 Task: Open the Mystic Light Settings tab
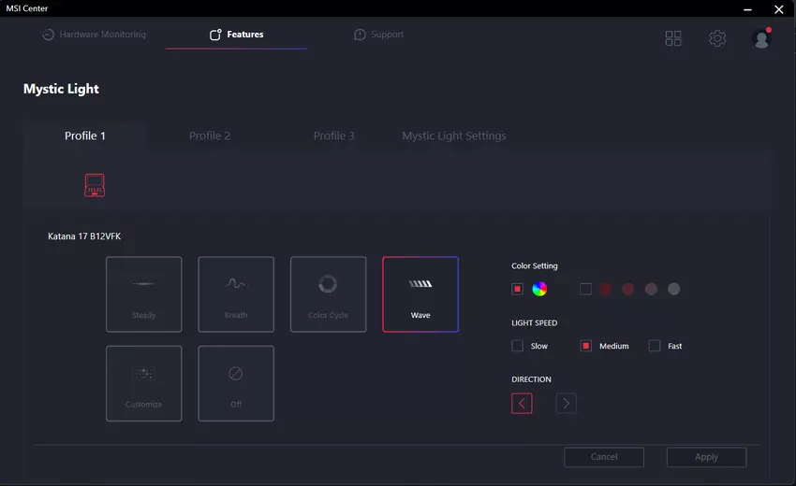click(x=454, y=136)
